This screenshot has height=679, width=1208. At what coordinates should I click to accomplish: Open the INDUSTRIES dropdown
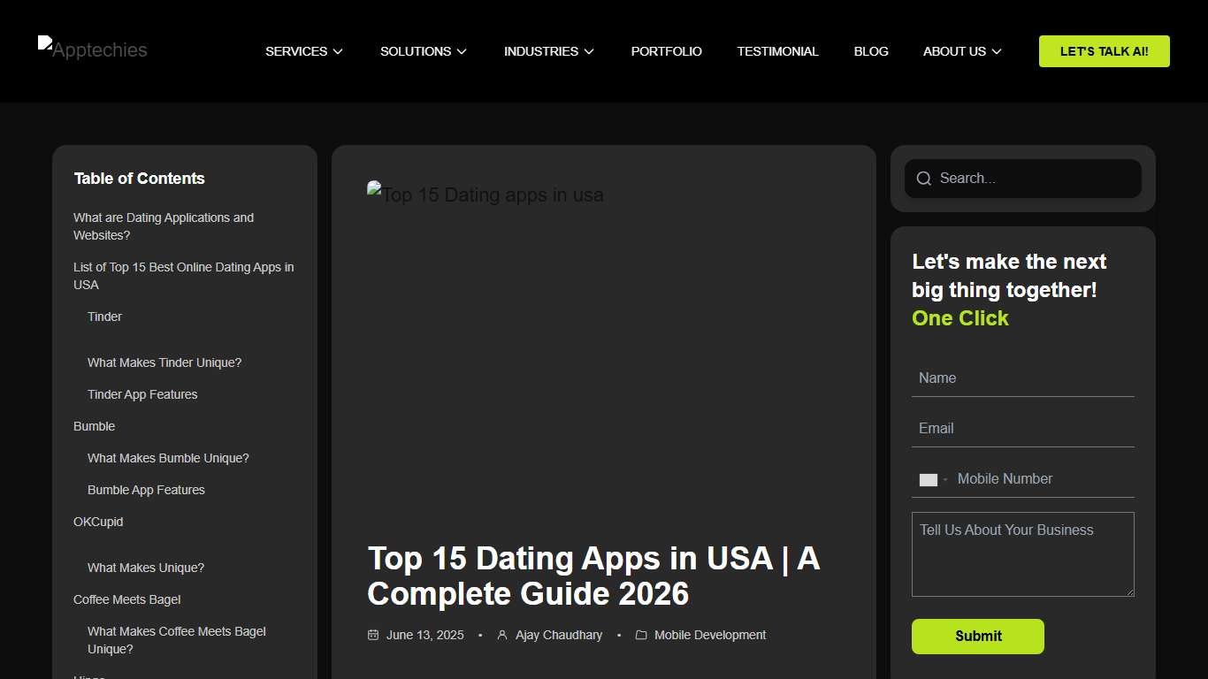pyautogui.click(x=548, y=51)
